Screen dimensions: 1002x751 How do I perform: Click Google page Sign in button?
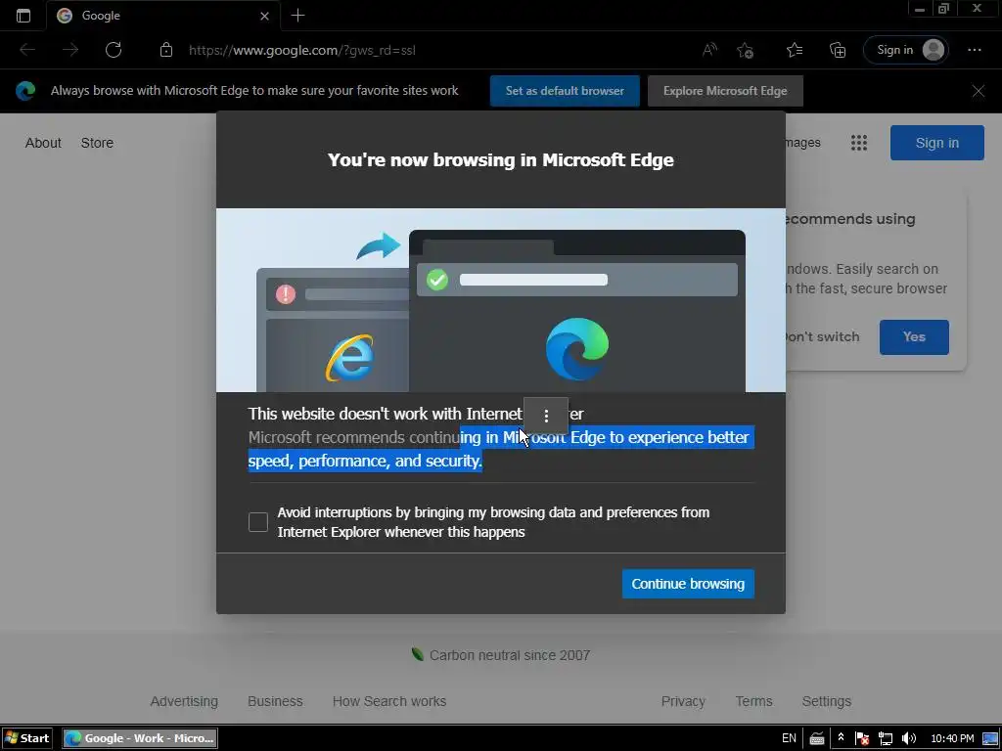click(936, 143)
